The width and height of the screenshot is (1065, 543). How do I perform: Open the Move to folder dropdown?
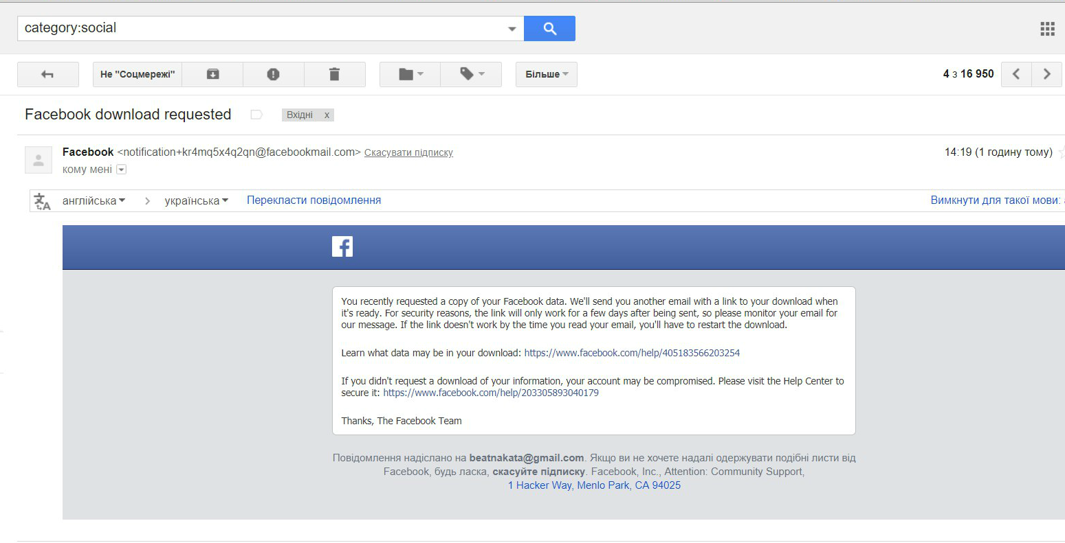(x=410, y=74)
